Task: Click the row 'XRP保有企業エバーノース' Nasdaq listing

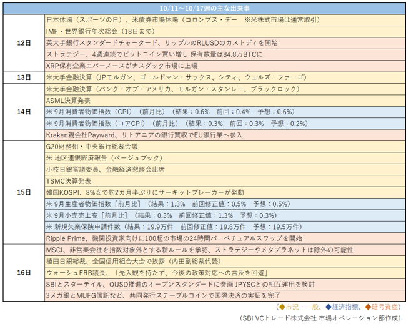Action: 225,66
